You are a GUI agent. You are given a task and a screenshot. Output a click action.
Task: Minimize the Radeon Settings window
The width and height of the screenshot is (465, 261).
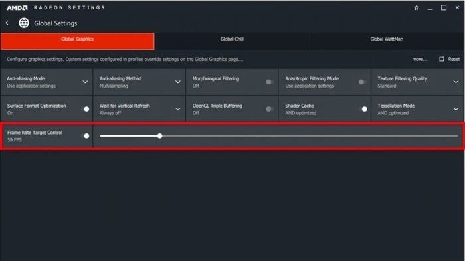click(x=430, y=8)
